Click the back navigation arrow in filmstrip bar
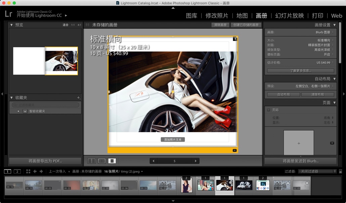346x203 pixels. point(35,171)
